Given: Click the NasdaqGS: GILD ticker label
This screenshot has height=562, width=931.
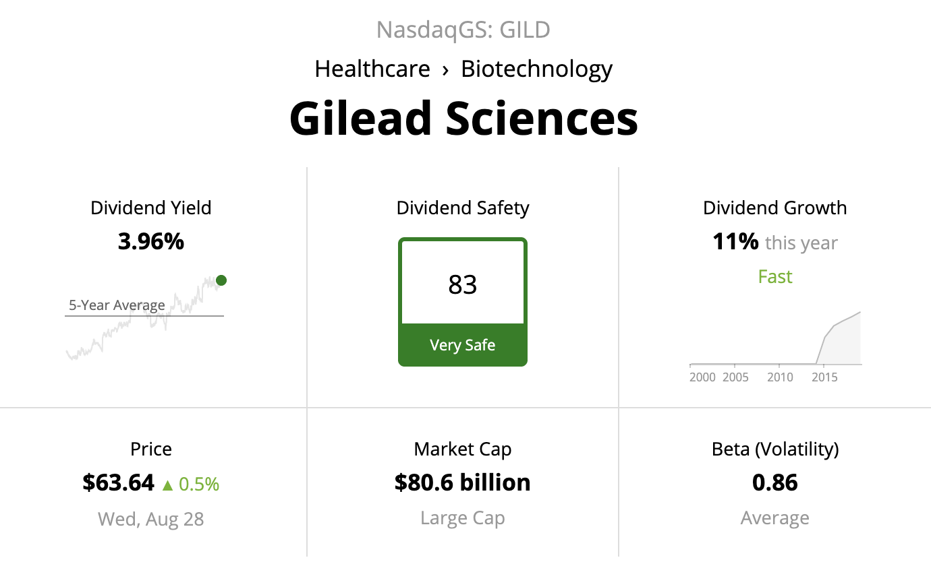Looking at the screenshot, I should 463,30.
